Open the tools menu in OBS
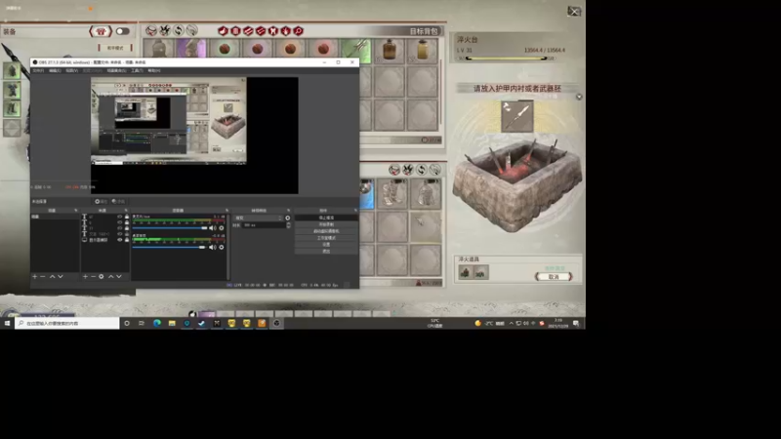The image size is (781, 439). tap(137, 70)
